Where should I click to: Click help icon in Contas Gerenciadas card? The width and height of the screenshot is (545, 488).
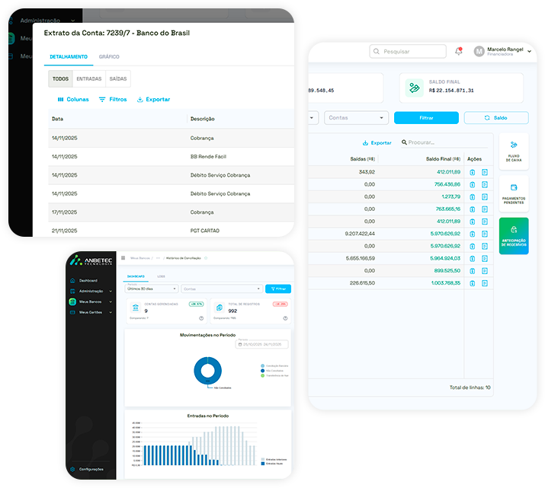(201, 318)
